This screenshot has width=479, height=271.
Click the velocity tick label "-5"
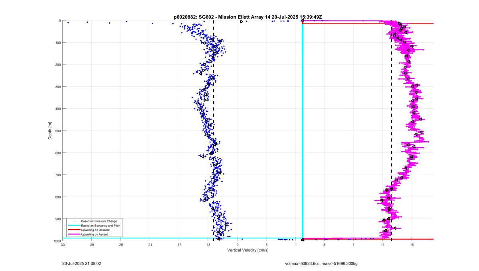point(266,245)
